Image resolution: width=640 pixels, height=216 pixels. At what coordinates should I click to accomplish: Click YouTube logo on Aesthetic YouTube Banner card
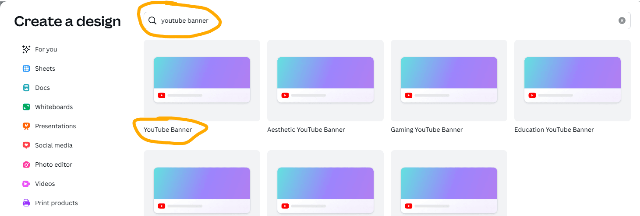coord(285,95)
